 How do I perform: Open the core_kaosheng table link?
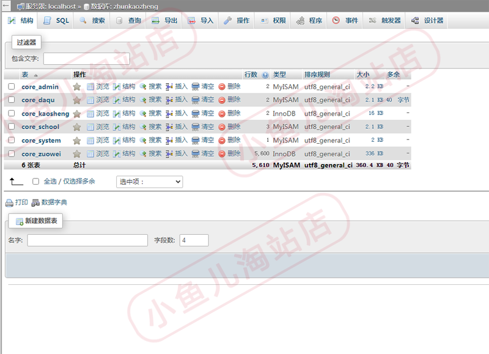click(45, 114)
